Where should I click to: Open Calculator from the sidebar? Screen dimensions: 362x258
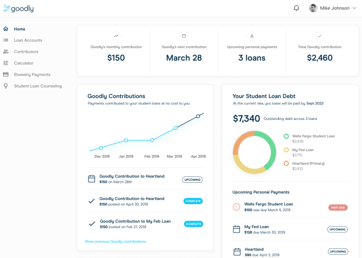[x=23, y=63]
